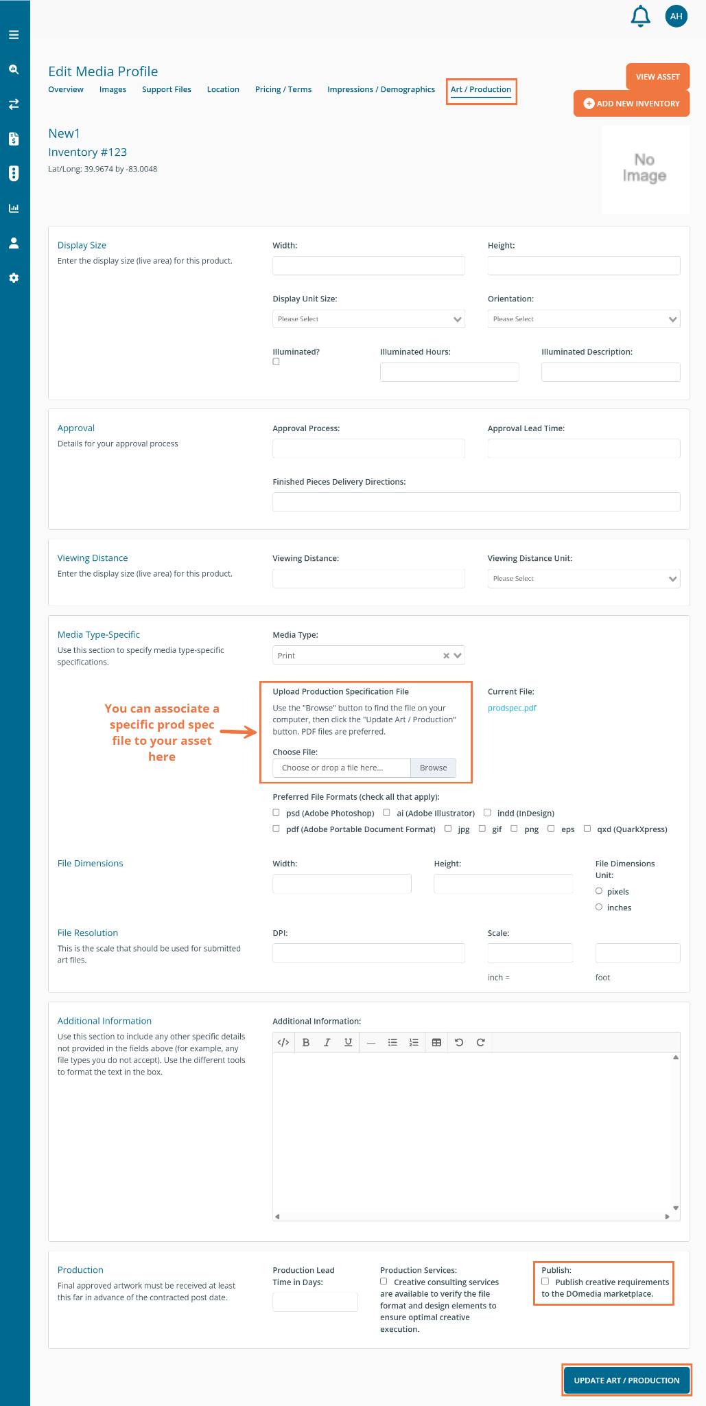Viewport: 706px width, 1406px height.
Task: Check the Illuminated checkbox
Action: [x=276, y=362]
